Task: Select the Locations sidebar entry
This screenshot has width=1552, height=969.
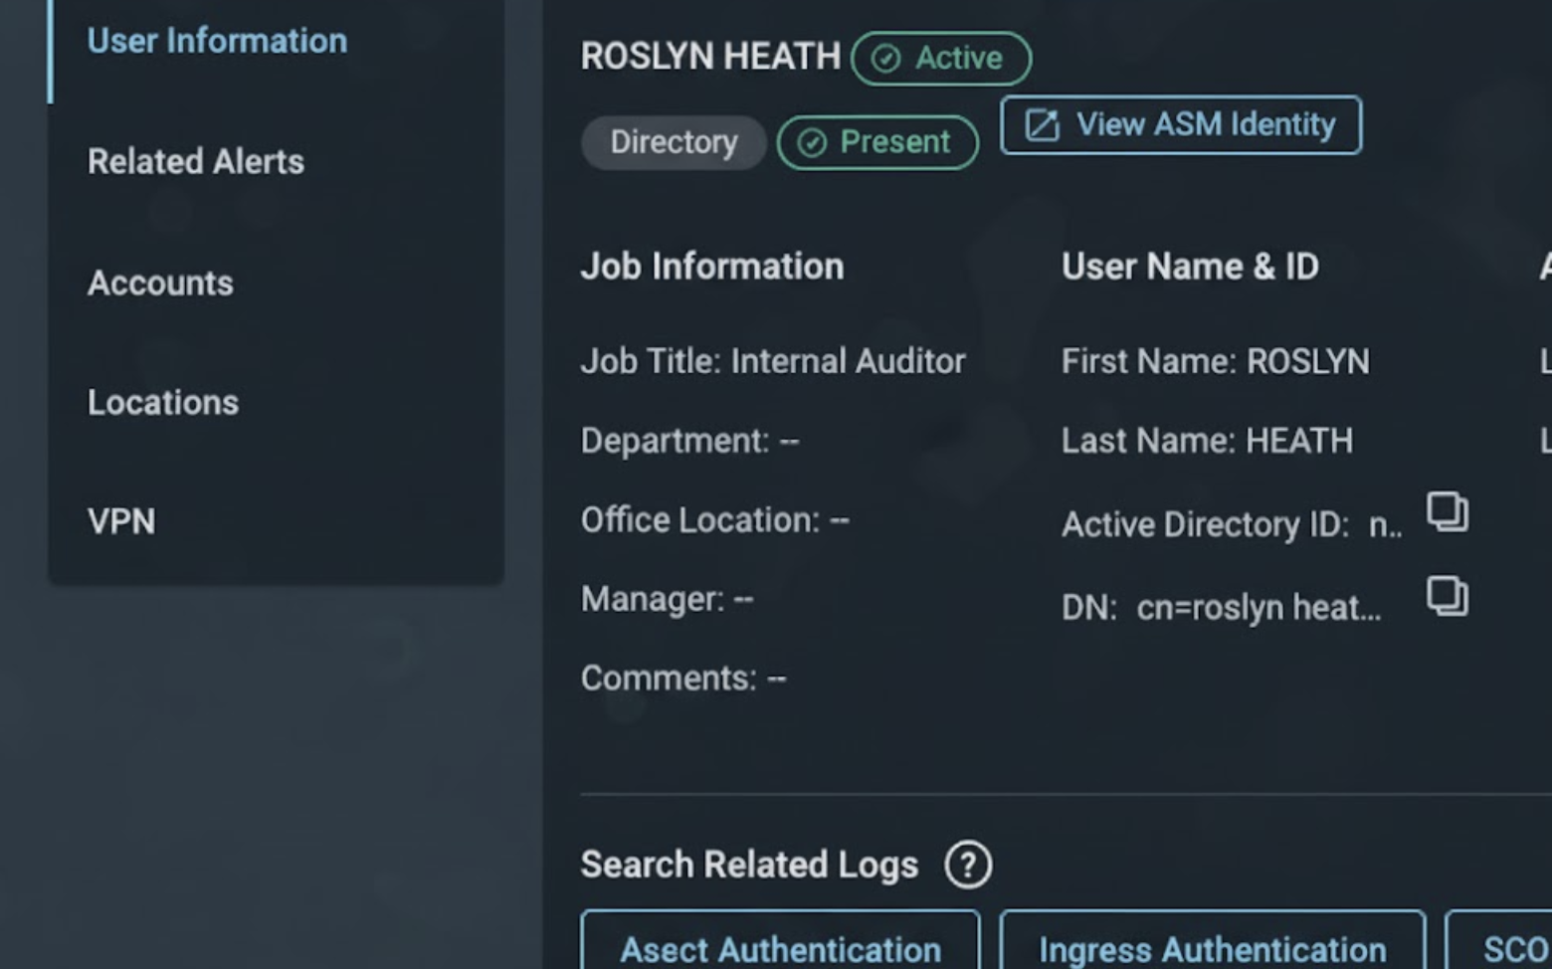Action: tap(163, 402)
